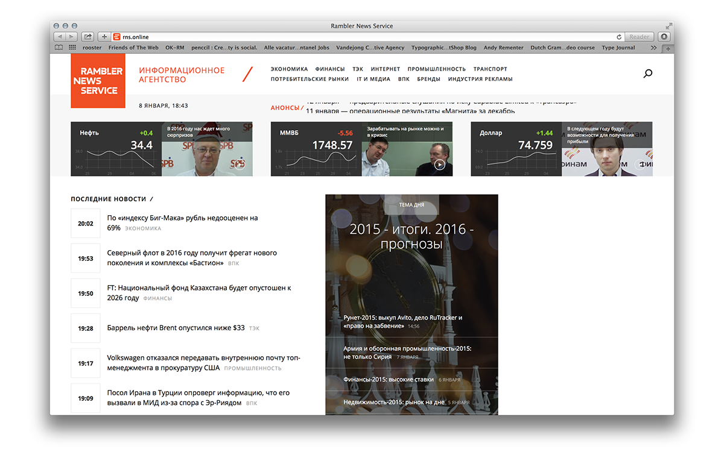
Task: Open the Top Sites grid icon
Action: point(72,48)
